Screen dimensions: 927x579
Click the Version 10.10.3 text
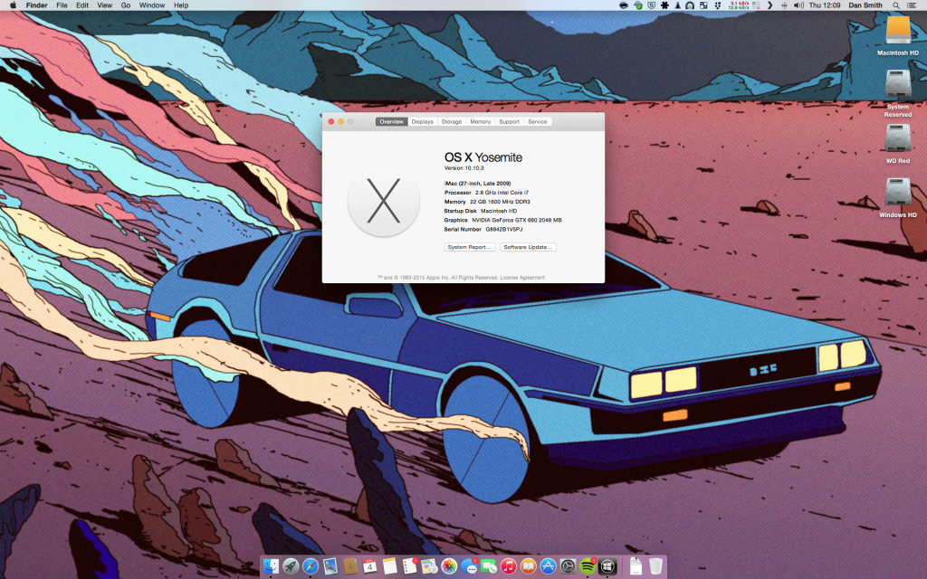[x=464, y=167]
